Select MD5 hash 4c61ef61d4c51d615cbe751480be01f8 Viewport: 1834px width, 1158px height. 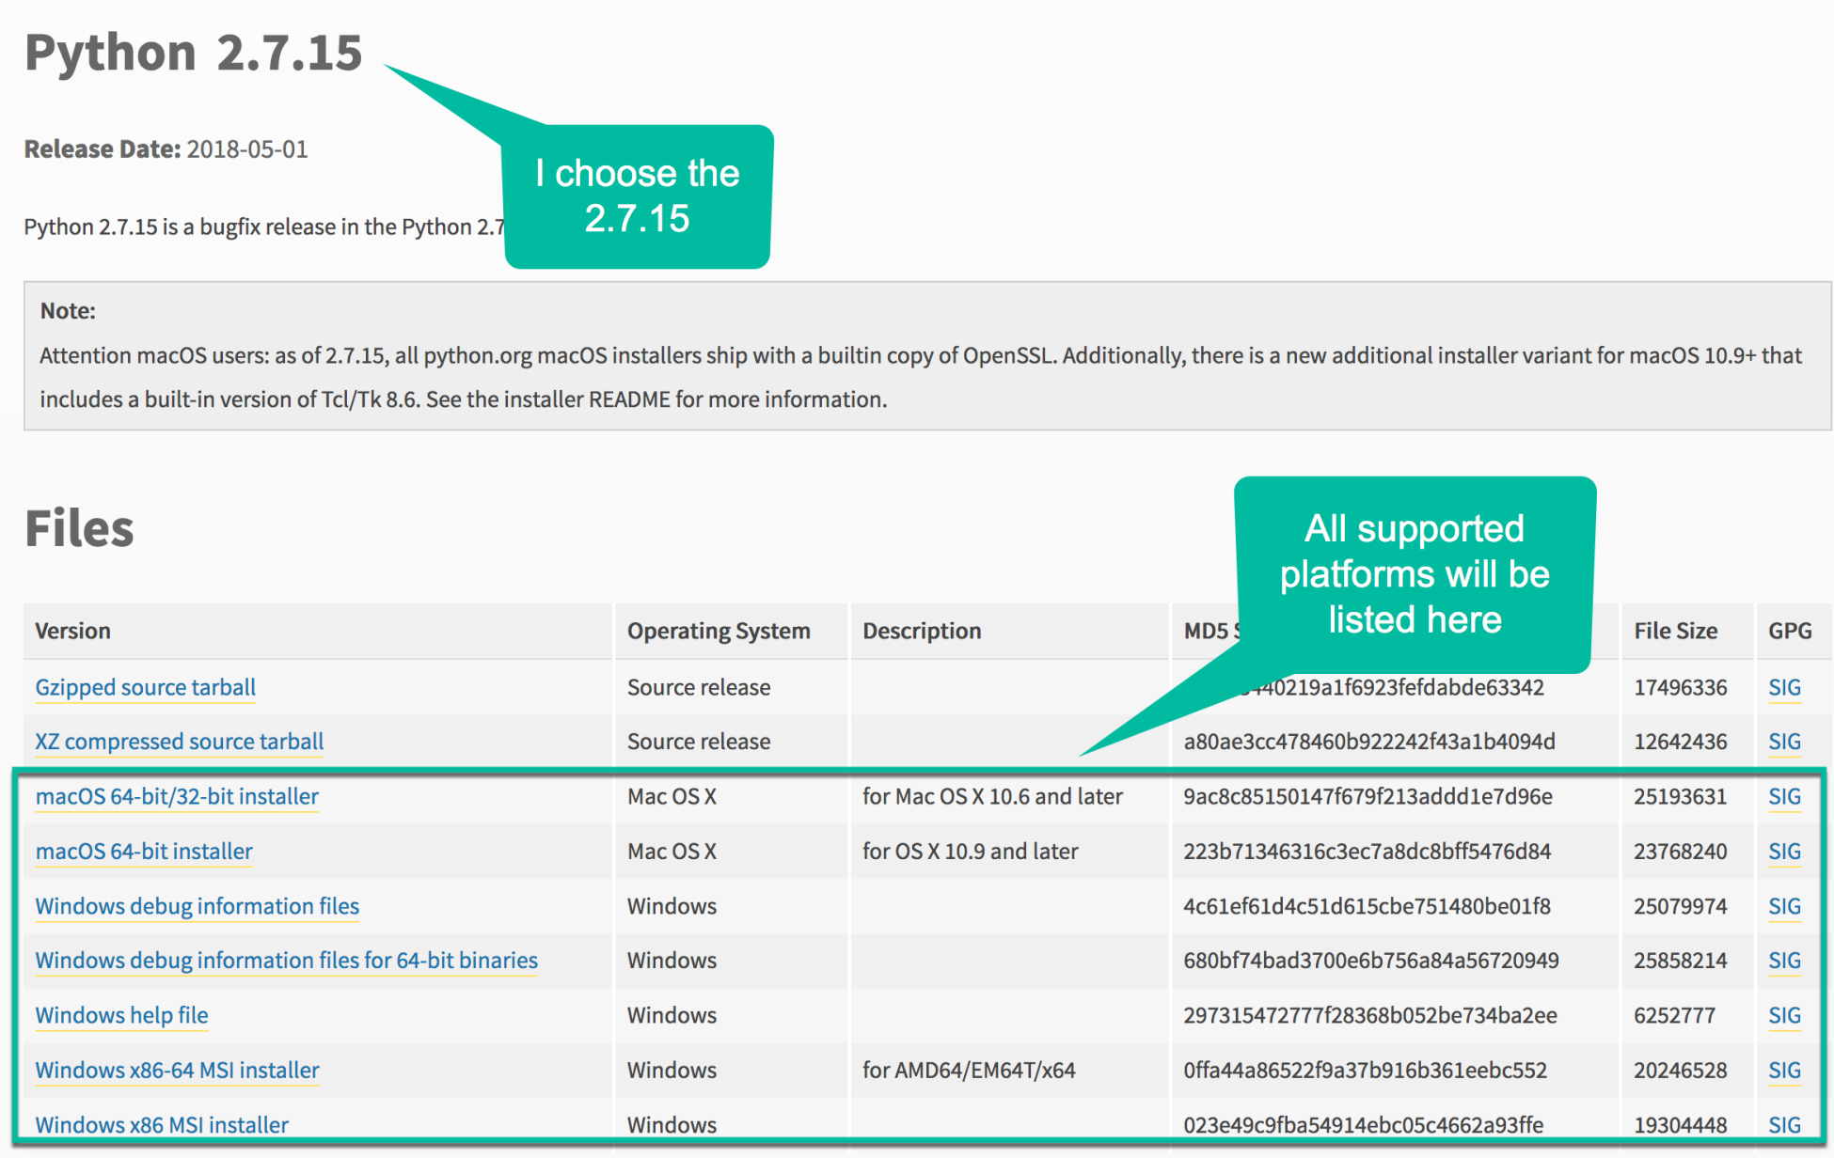(1367, 906)
